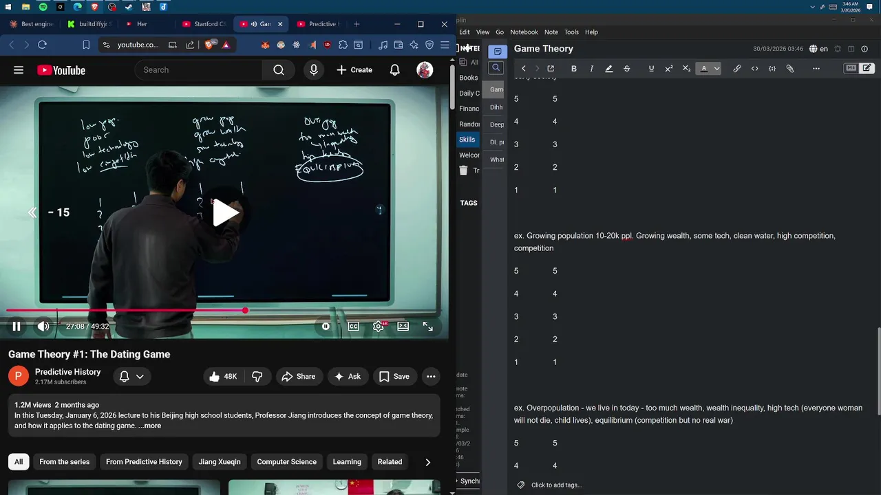Click the Ask button below video

[x=348, y=377]
